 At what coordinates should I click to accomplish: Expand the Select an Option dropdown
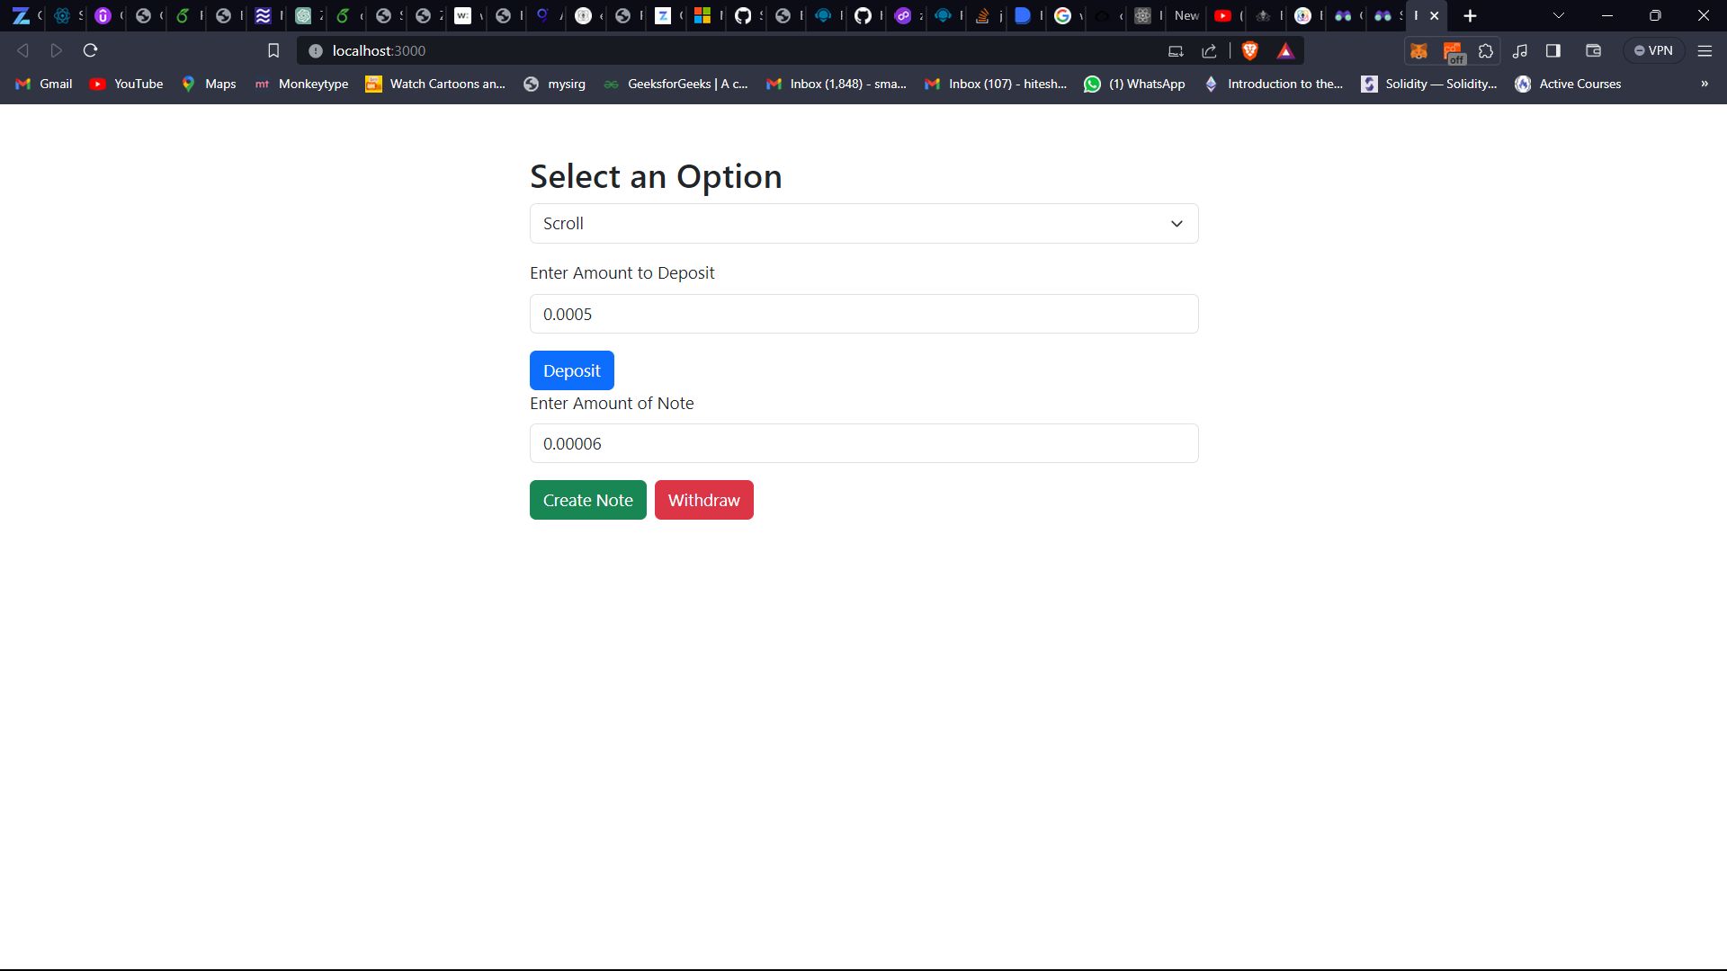pyautogui.click(x=863, y=223)
